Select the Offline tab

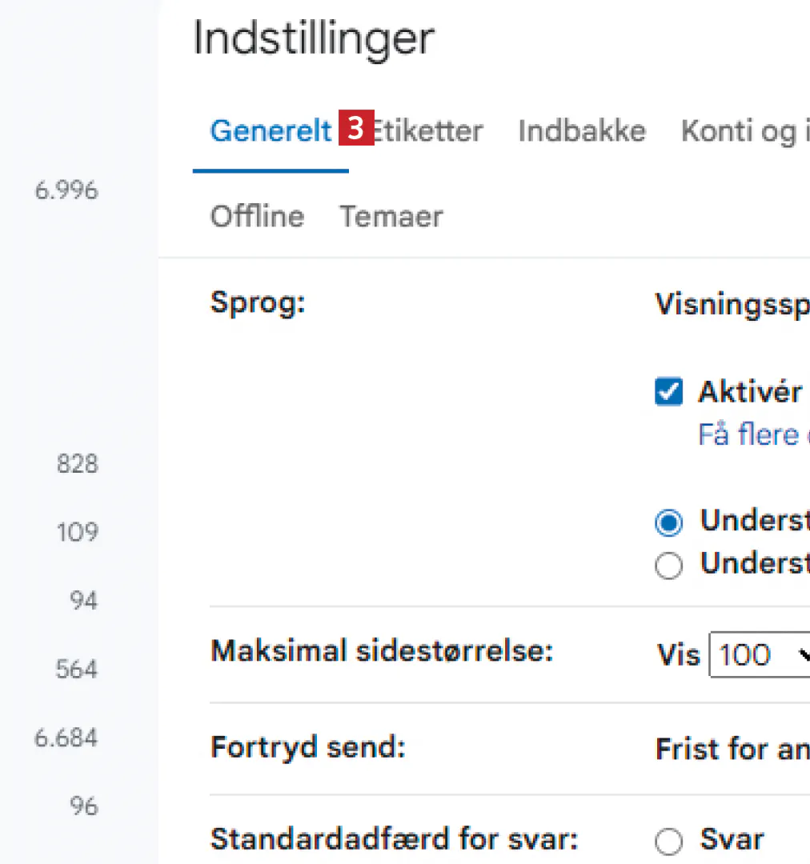(x=257, y=217)
